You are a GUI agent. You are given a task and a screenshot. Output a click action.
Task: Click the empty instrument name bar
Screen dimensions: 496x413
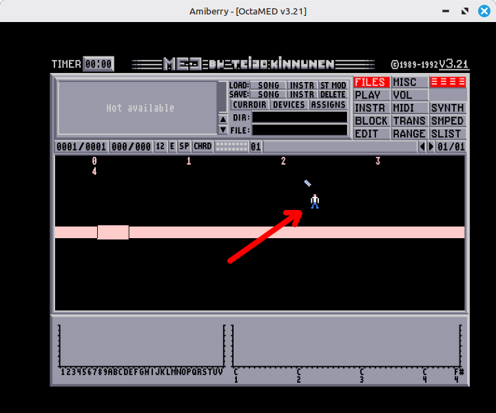coord(340,147)
